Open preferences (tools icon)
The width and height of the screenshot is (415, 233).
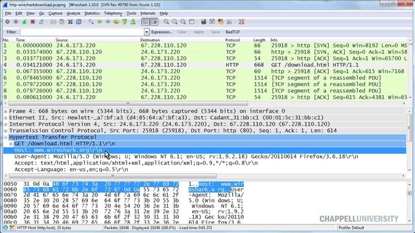coord(229,22)
